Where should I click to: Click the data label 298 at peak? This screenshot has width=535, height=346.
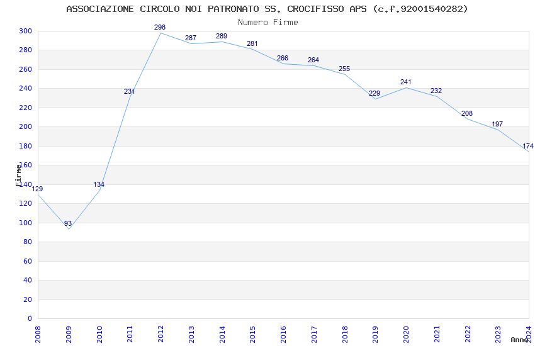coord(160,27)
